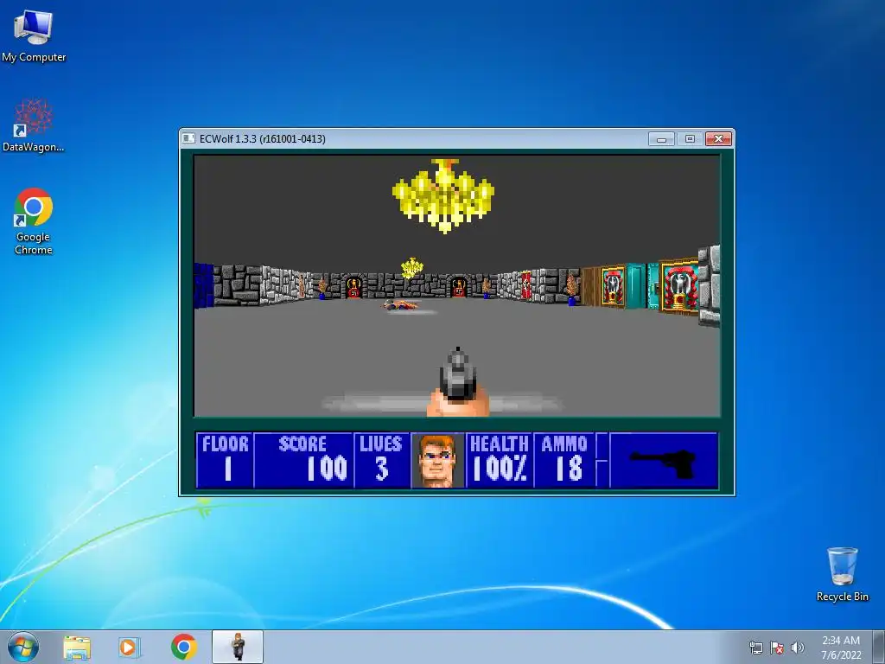Click the BJ face portrait in HUD

pos(437,460)
